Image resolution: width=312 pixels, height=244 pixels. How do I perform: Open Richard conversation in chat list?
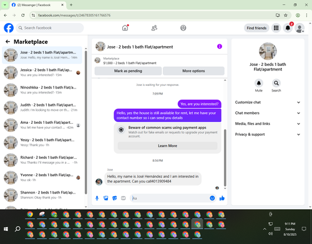(42, 160)
